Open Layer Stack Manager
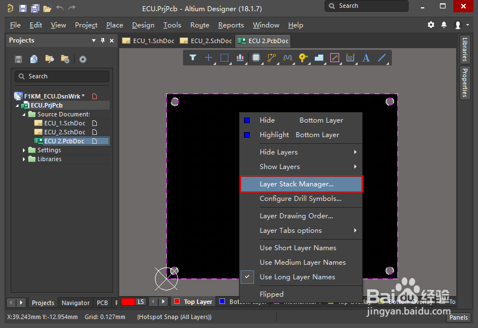This screenshot has width=478, height=328. click(x=301, y=184)
